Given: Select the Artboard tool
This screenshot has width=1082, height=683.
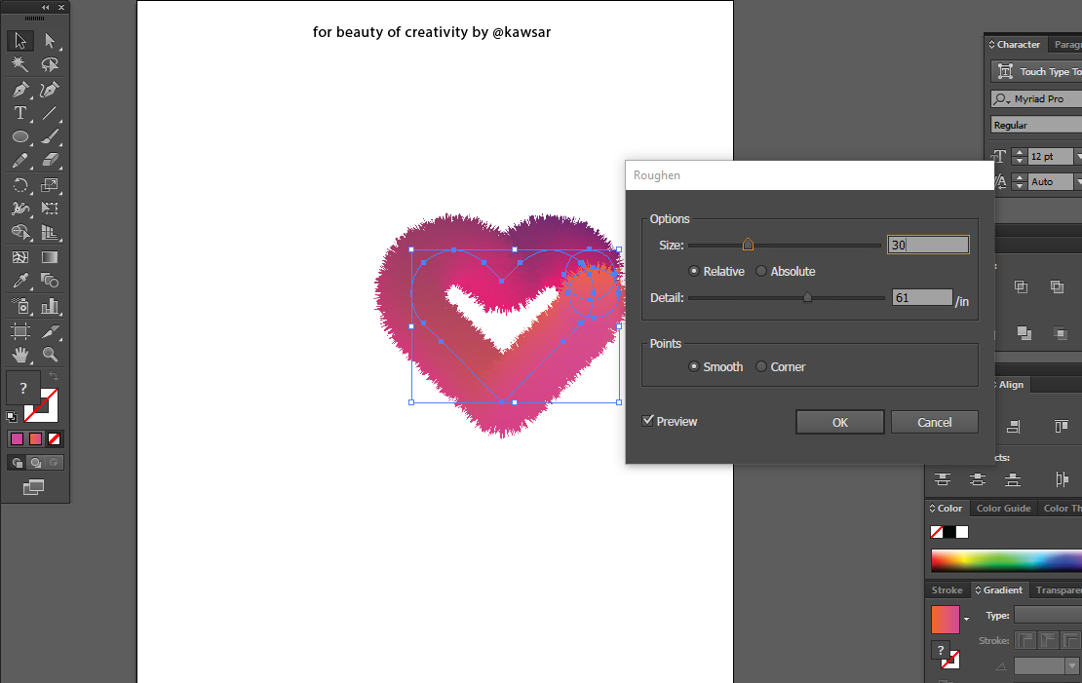Looking at the screenshot, I should tap(20, 331).
